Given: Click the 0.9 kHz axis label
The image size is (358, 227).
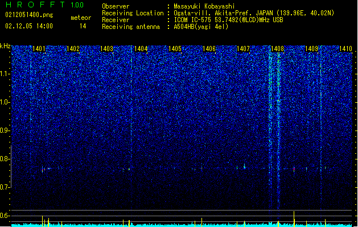Looking at the screenshot, I should click(5, 131).
